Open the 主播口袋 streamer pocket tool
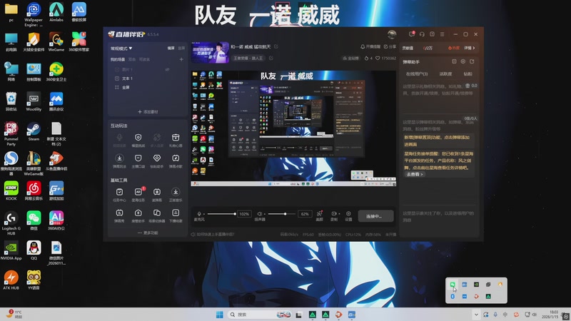This screenshot has height=321, width=571. tap(138, 160)
